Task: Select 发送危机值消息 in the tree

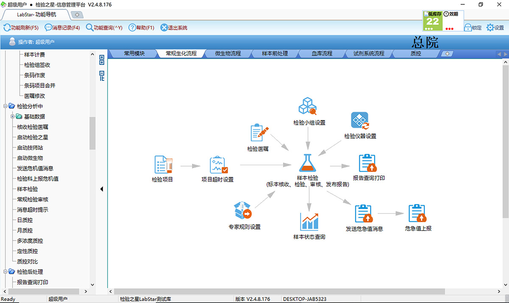Action: point(35,168)
